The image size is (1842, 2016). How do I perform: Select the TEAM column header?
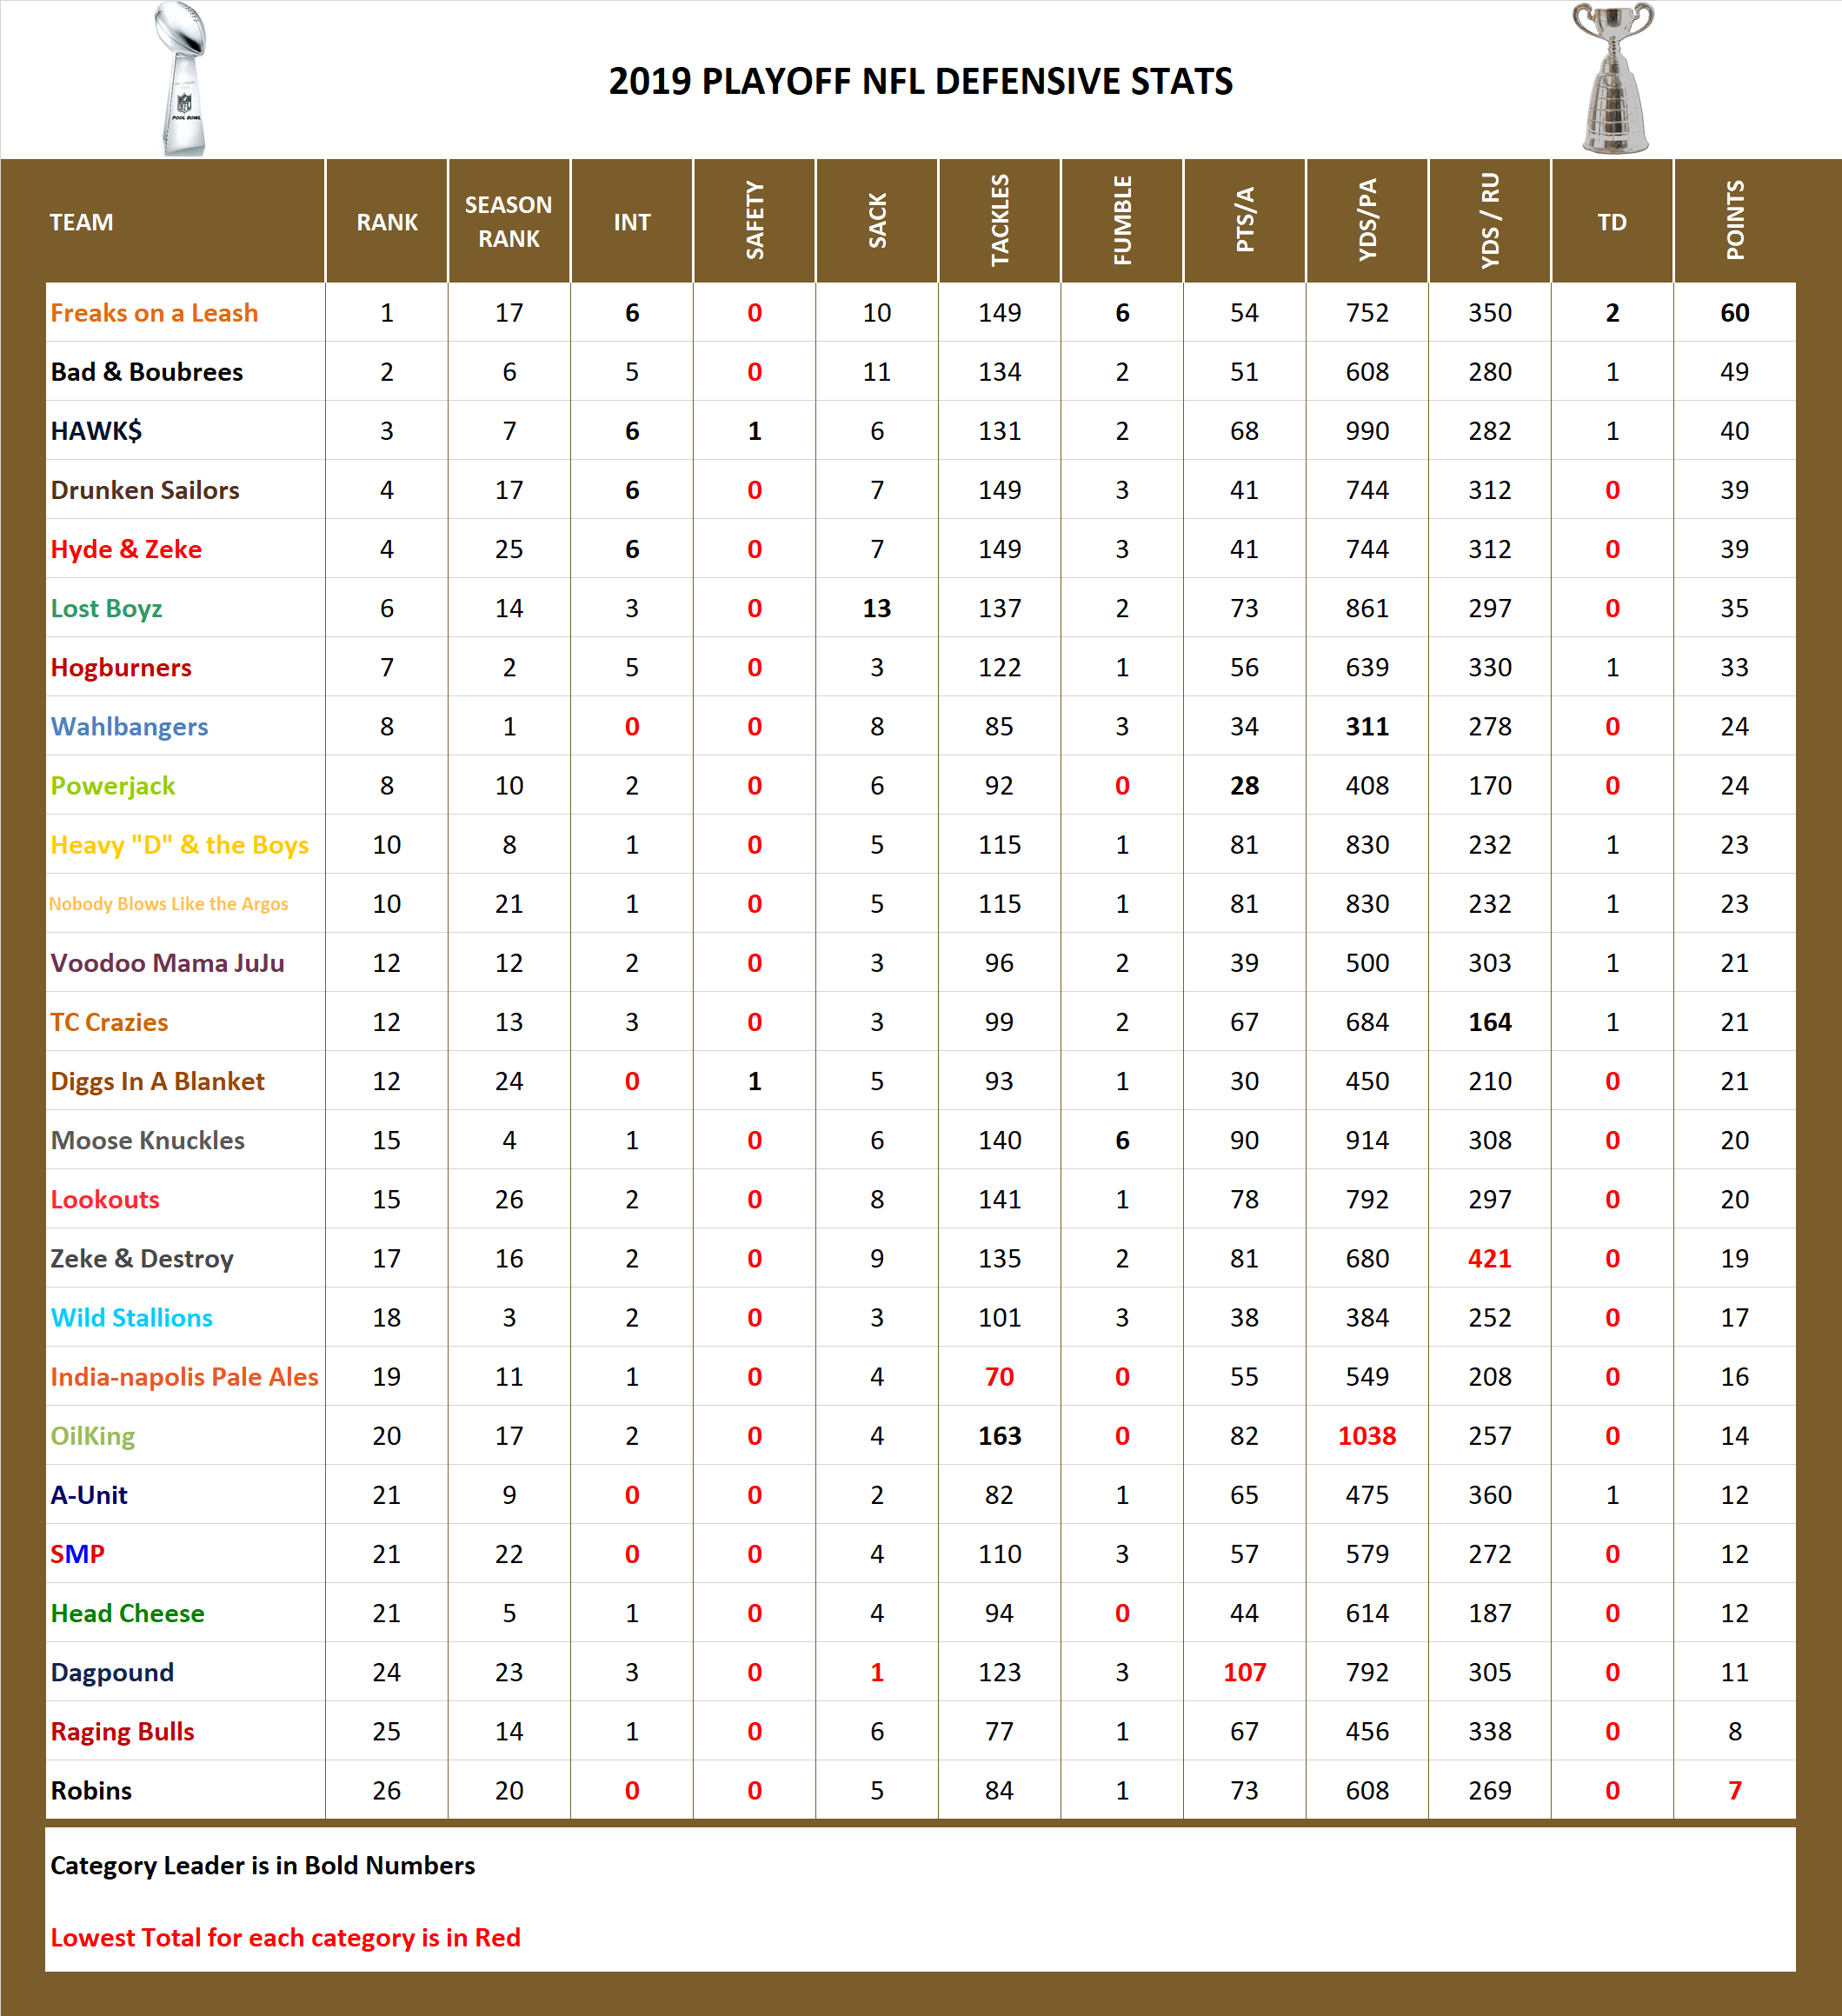(80, 222)
